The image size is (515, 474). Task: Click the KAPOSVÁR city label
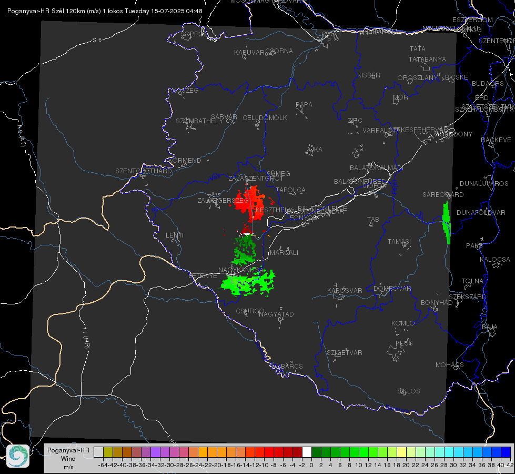(345, 290)
